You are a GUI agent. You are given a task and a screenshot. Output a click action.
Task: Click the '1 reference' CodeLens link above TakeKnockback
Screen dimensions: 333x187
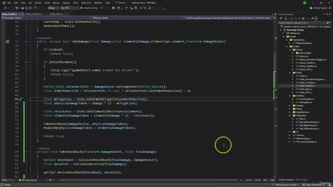(43, 148)
